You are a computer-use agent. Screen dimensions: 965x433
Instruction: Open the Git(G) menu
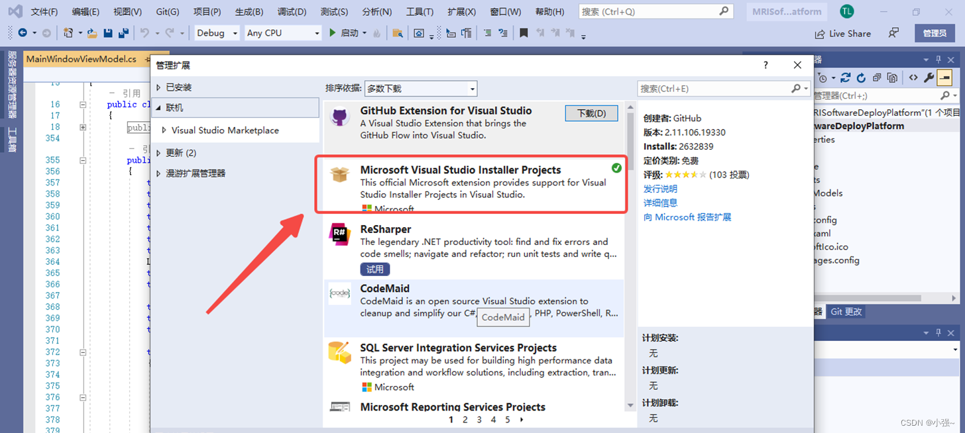(x=167, y=12)
